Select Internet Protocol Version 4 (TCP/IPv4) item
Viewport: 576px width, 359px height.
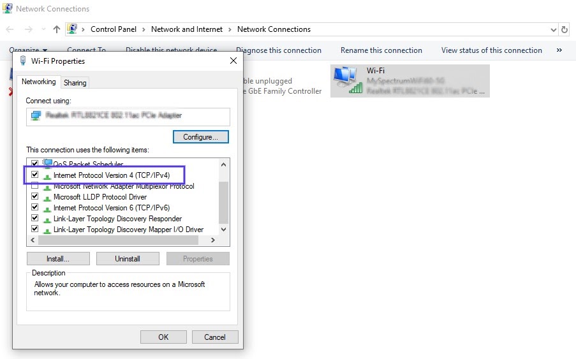(111, 175)
